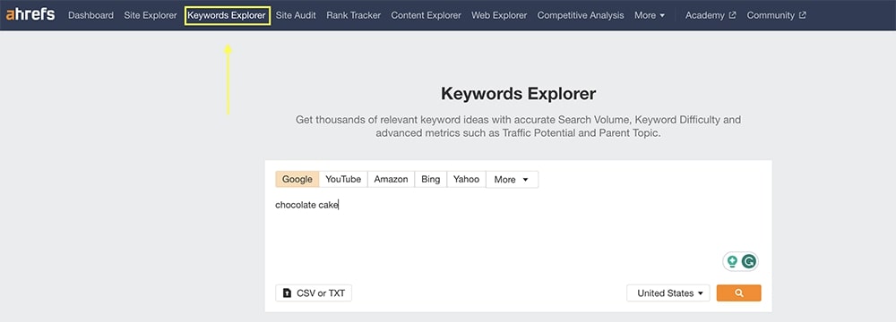
Task: Click the orange search magnifier button
Action: pos(739,292)
